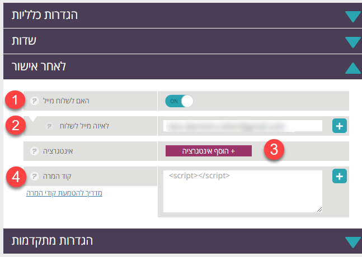362x257 pixels.
Task: Click help icon next to קוד המרה
Action: (x=34, y=176)
